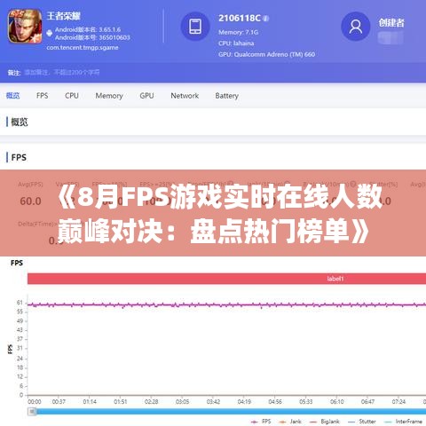This screenshot has width=426, height=426.
Task: Click the Android robot icon beside version info
Action: coord(50,33)
